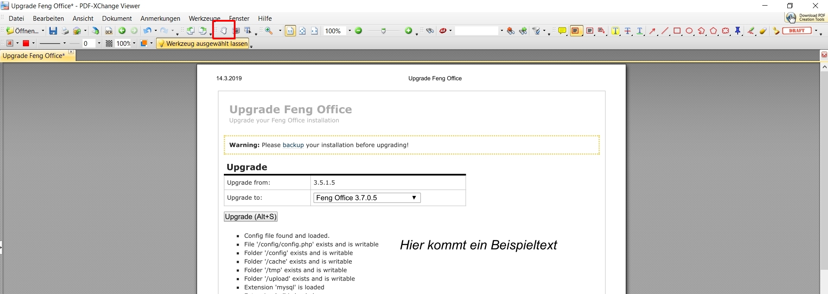Screen dimensions: 828x294
Task: Open the zoom level 100% dropdown
Action: coord(350,31)
